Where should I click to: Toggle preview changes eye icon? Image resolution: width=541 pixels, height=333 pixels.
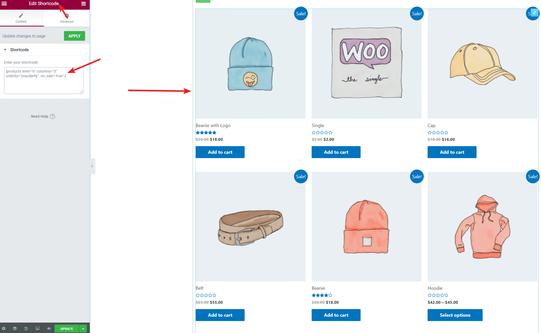tap(49, 328)
